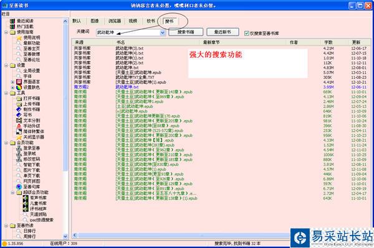Click the orange status icon beside 1.35.856

coord(4,244)
